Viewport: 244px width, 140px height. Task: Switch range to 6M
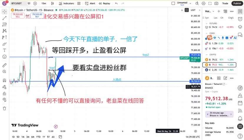pos(33,137)
